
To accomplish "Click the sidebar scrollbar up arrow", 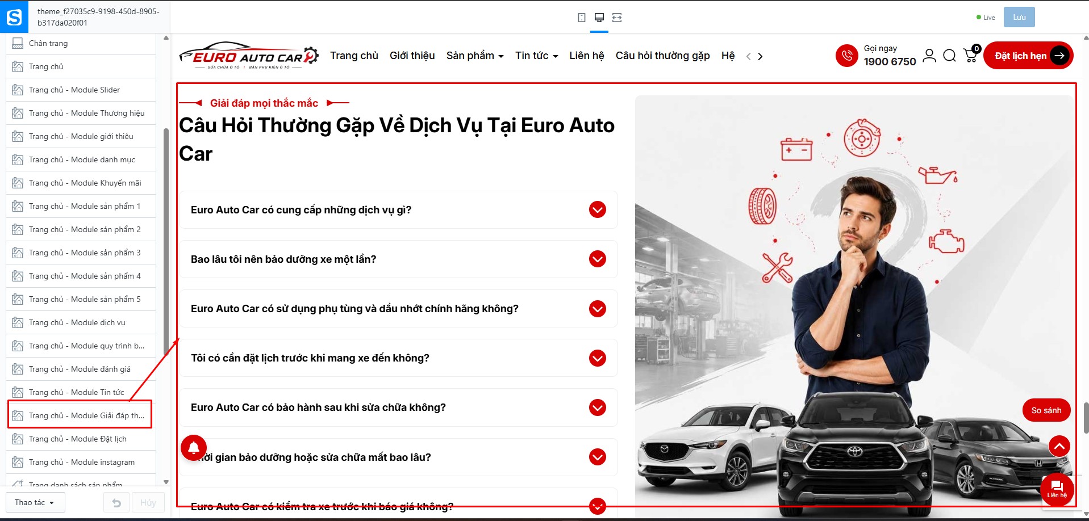I will [166, 38].
